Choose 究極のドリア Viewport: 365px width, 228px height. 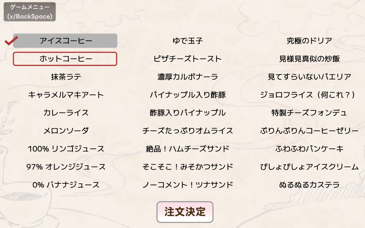pyautogui.click(x=309, y=41)
